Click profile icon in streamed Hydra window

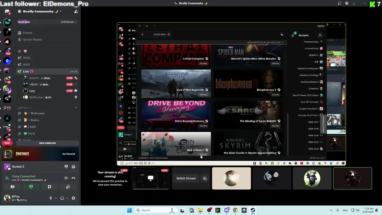pos(320,35)
